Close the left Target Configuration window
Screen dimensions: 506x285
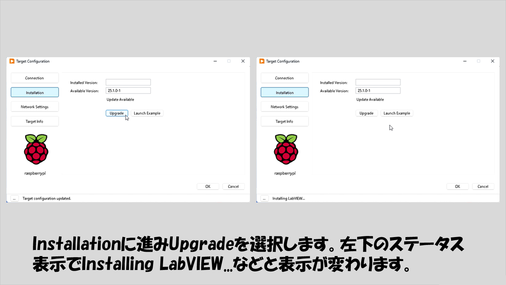[243, 61]
